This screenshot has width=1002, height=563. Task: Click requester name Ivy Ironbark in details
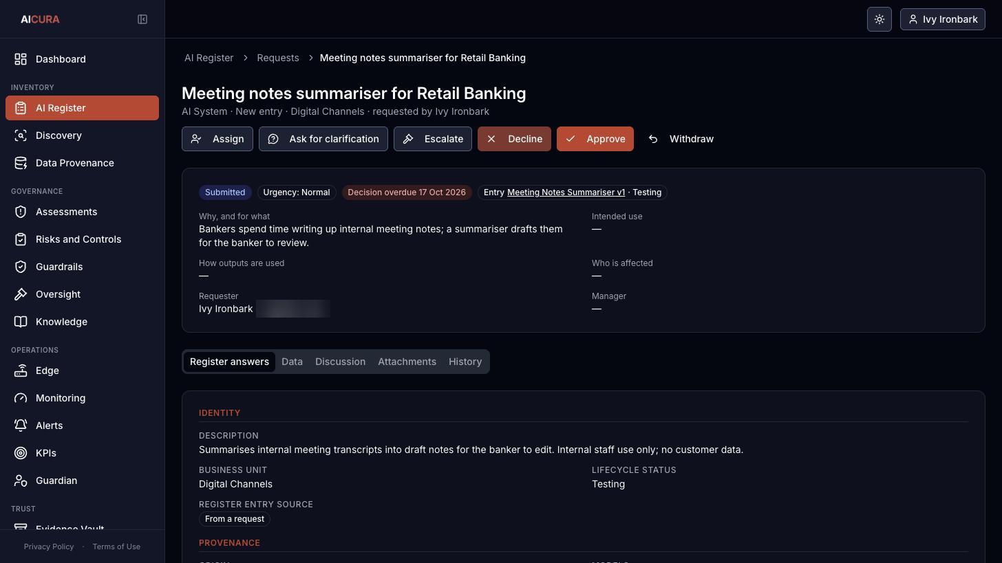tap(226, 309)
